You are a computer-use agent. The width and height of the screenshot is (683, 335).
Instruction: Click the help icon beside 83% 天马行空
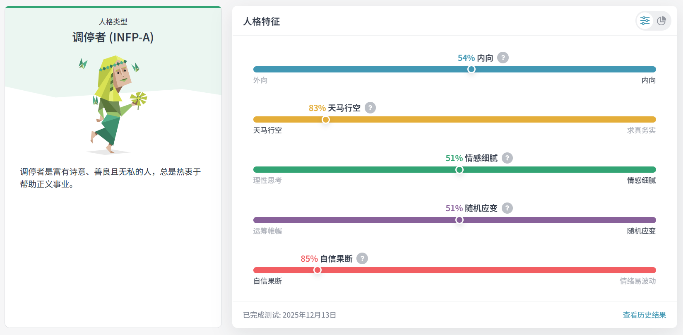(x=370, y=108)
